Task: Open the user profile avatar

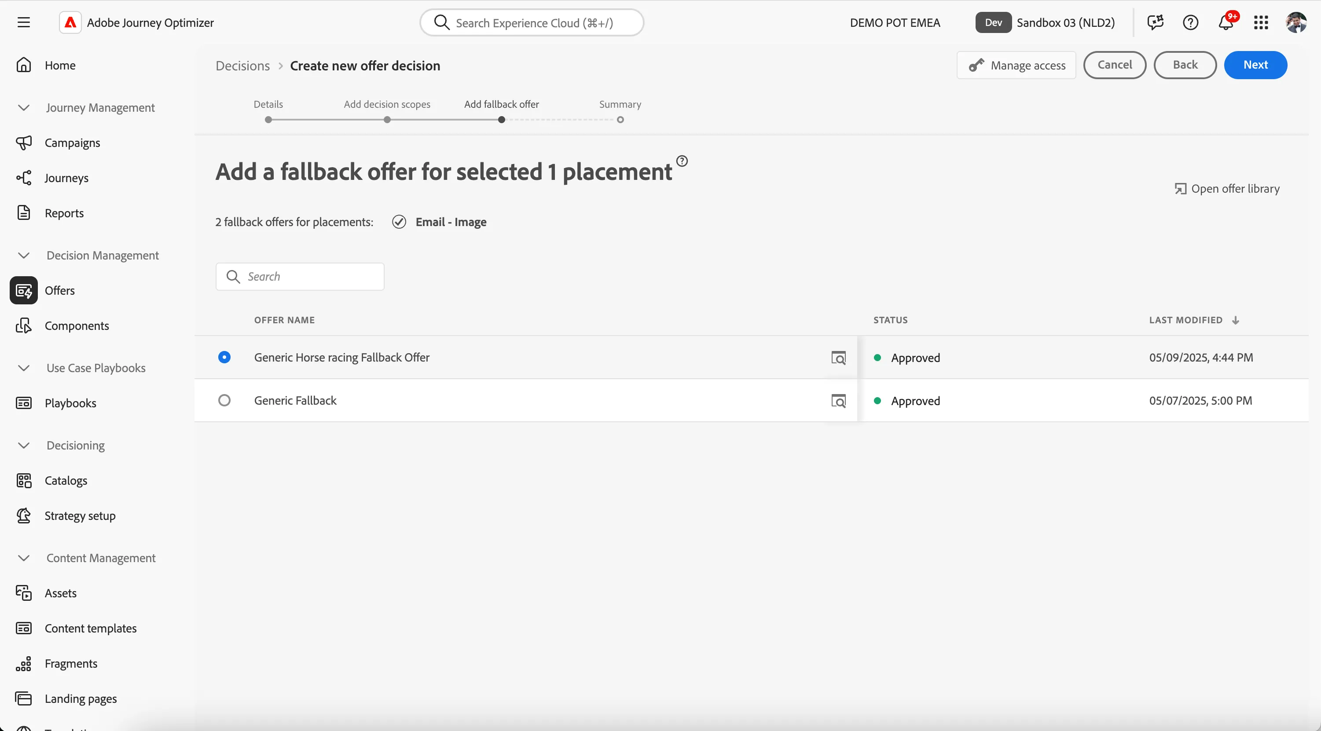Action: (1296, 22)
